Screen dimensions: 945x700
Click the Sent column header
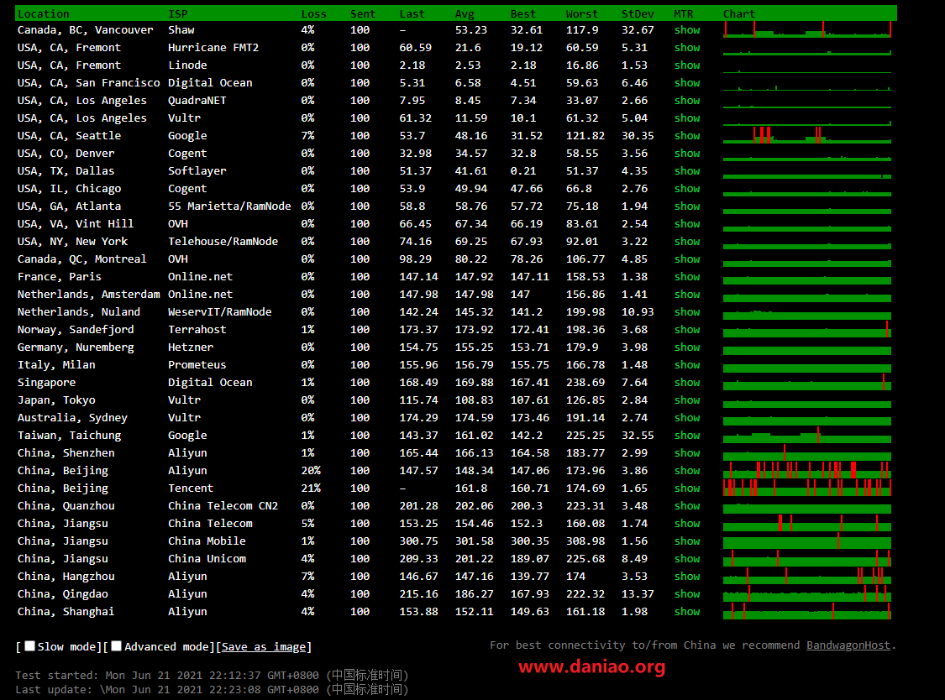click(363, 13)
